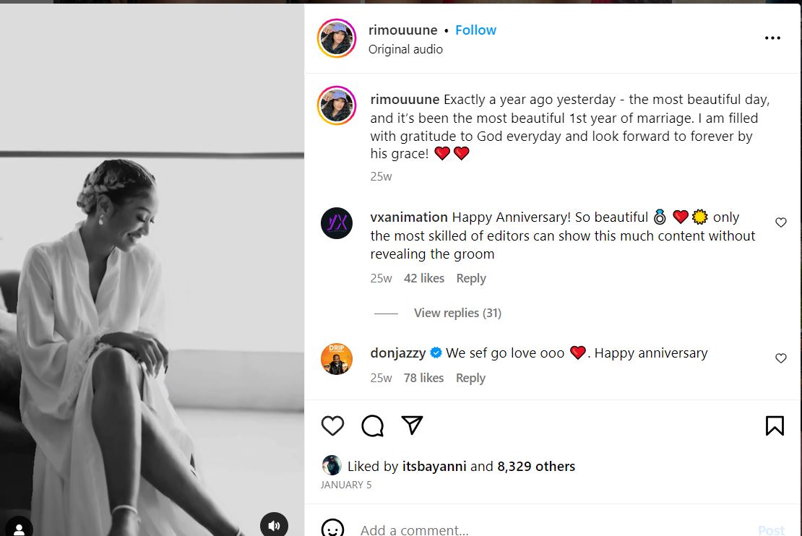Viewport: 802px width, 536px height.
Task: Open the three-dot more options menu
Action: click(772, 38)
